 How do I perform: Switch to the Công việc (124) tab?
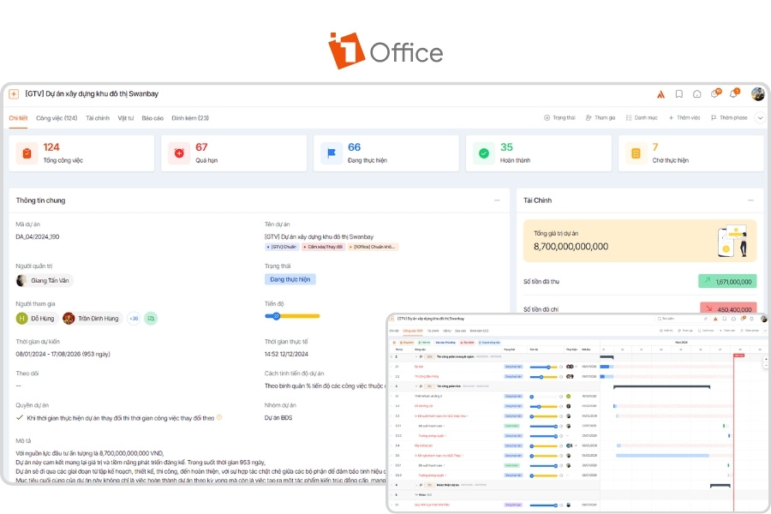tap(57, 118)
